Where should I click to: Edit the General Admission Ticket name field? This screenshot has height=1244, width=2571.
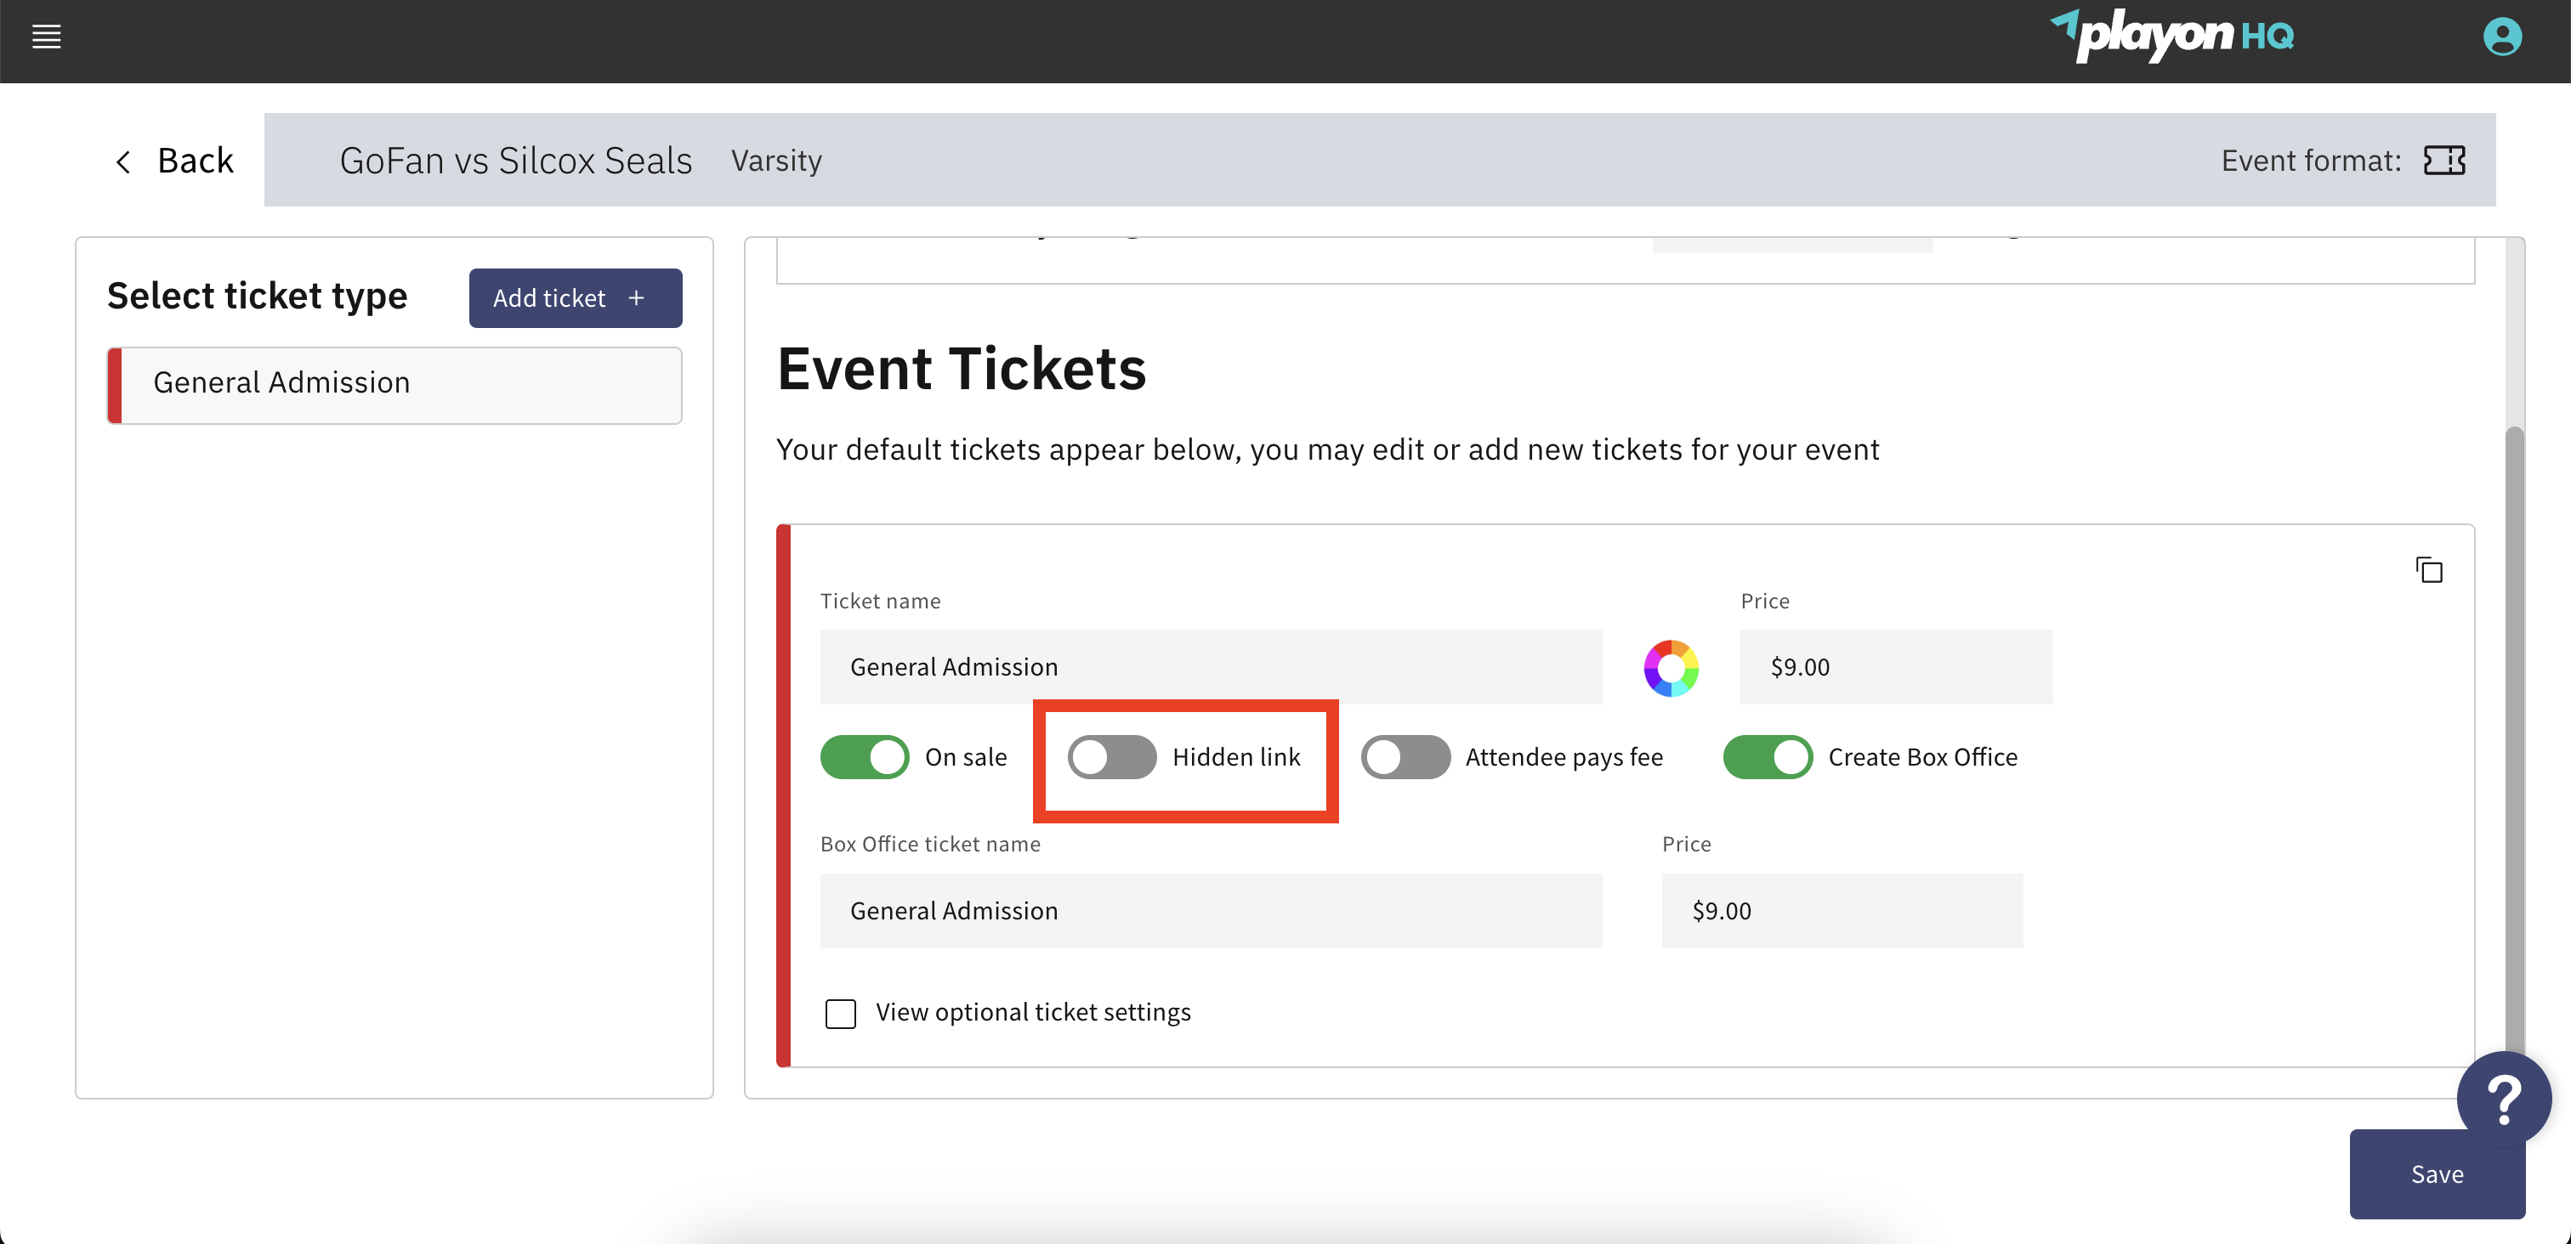pos(1211,666)
